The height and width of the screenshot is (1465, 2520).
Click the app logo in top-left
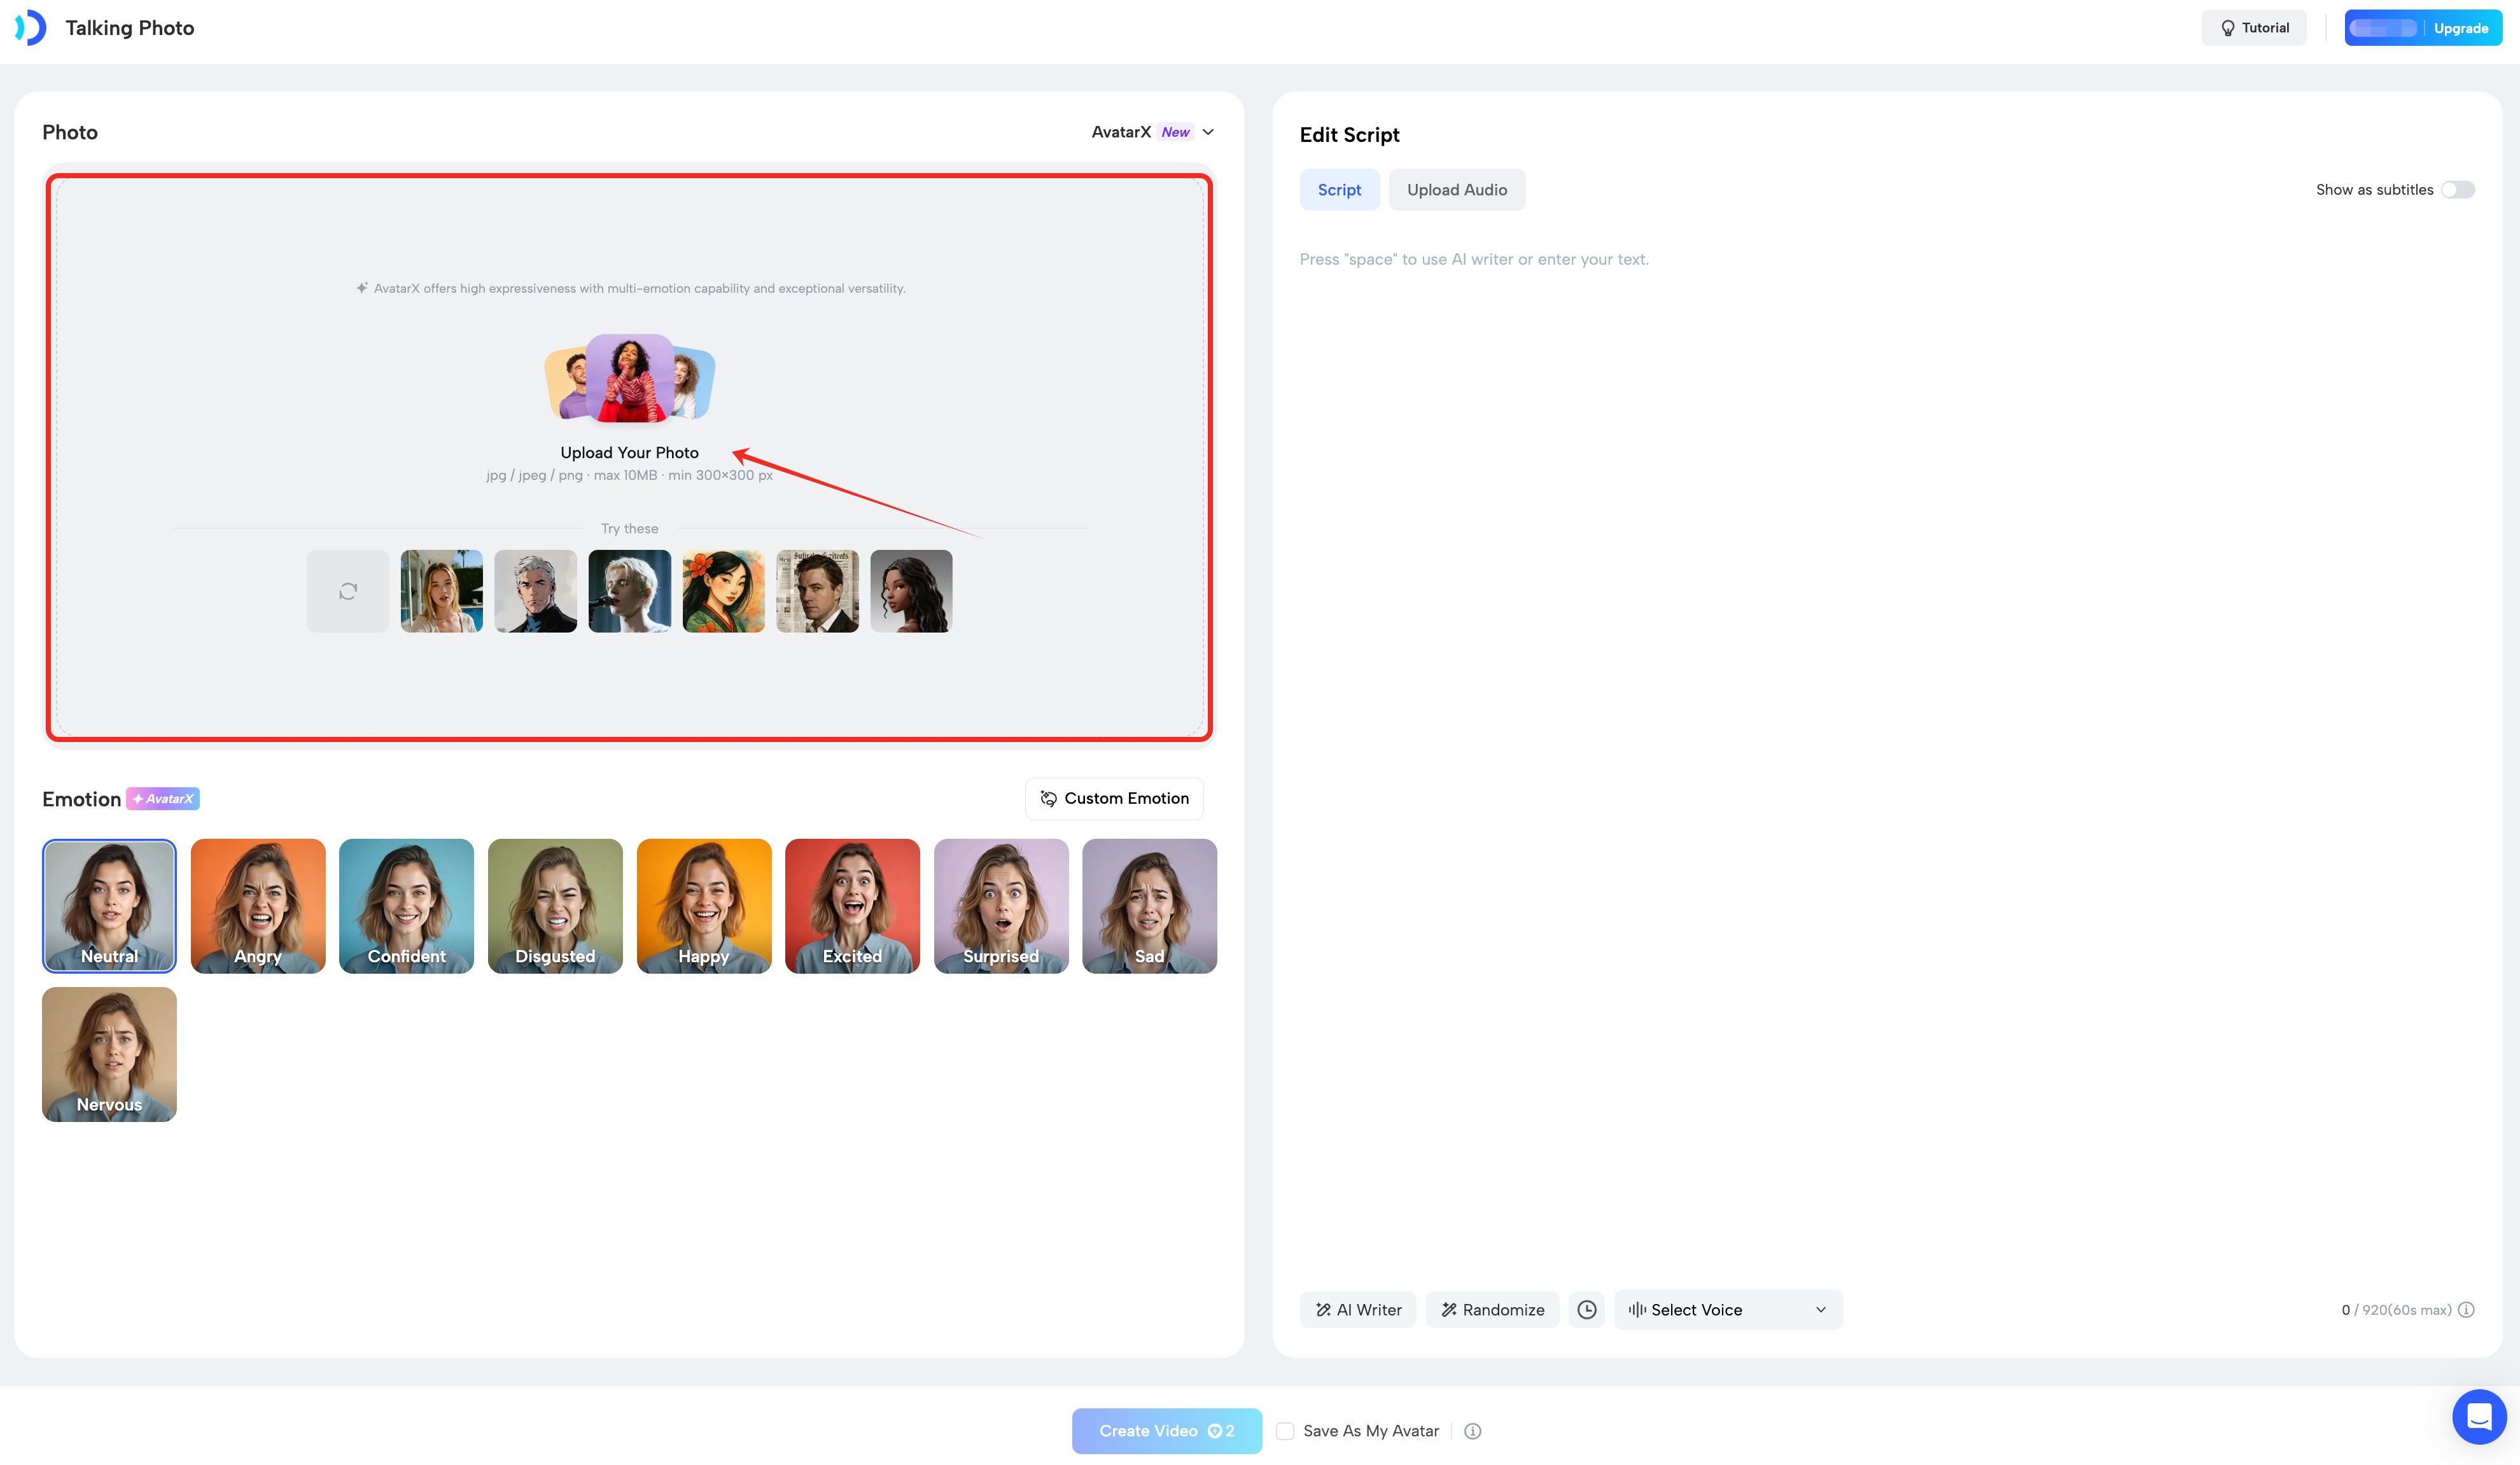pos(30,28)
